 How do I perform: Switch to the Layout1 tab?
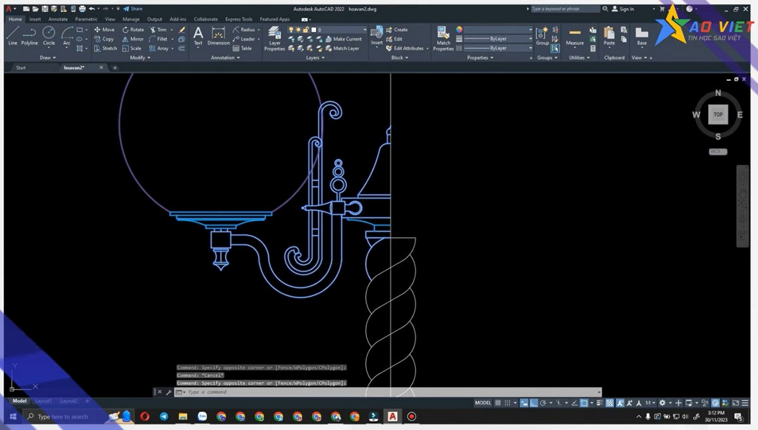[x=43, y=400]
